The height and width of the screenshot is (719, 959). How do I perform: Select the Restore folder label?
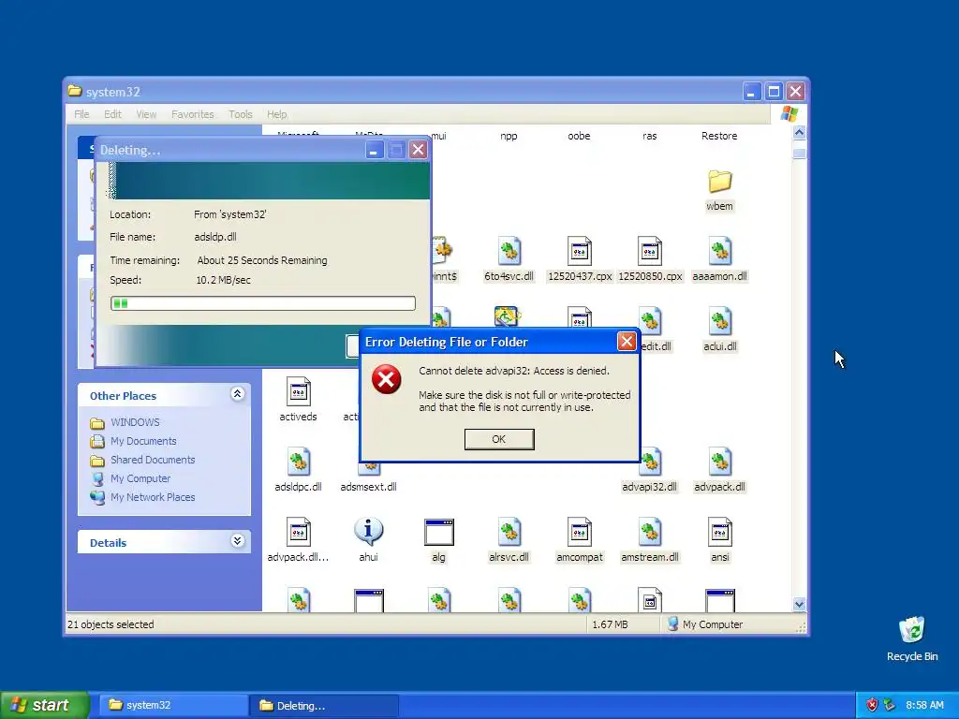[719, 136]
